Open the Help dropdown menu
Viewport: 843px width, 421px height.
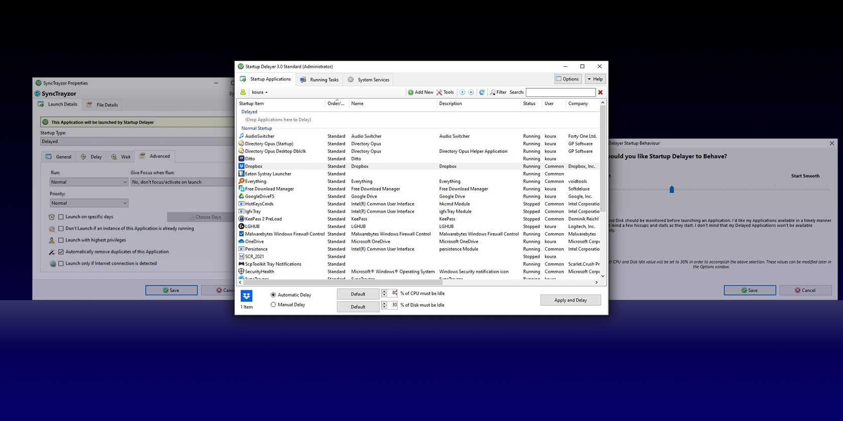[x=596, y=79]
